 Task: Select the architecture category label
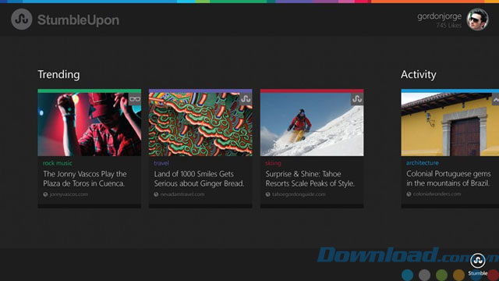(x=423, y=163)
